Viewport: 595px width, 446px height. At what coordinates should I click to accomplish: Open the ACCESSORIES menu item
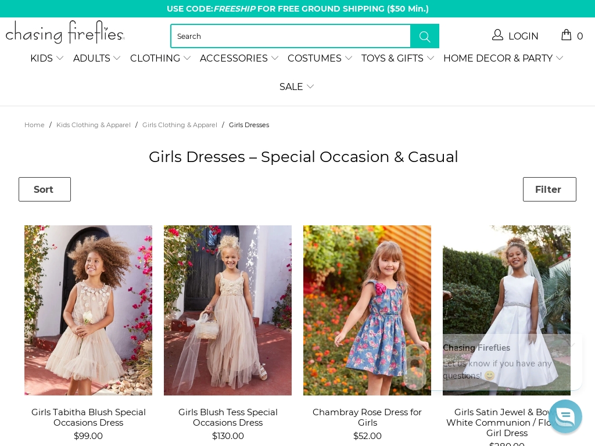coord(234,58)
